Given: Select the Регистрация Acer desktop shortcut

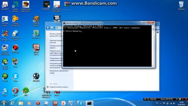Looking at the screenshot, I should [x=15, y=35].
